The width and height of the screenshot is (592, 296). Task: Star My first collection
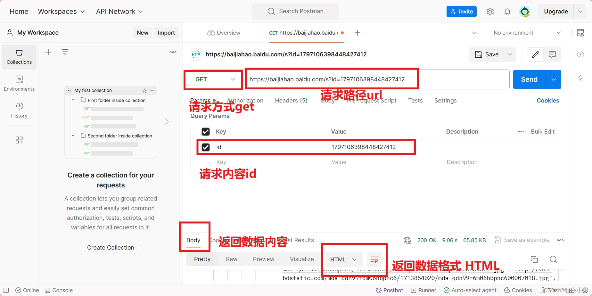tap(144, 91)
